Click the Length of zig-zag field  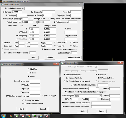coord(35,81)
